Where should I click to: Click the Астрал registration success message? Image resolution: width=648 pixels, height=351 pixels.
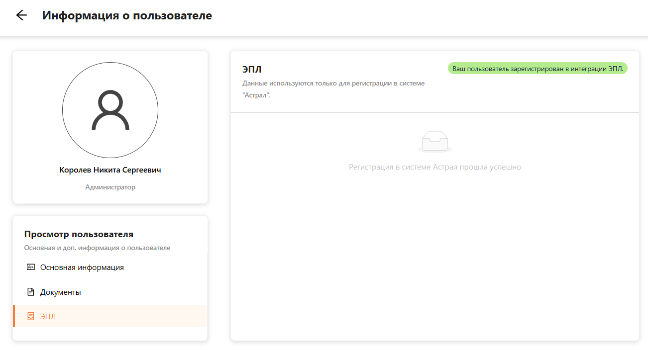(x=434, y=167)
